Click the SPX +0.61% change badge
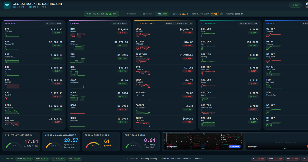 pyautogui.click(x=57, y=33)
